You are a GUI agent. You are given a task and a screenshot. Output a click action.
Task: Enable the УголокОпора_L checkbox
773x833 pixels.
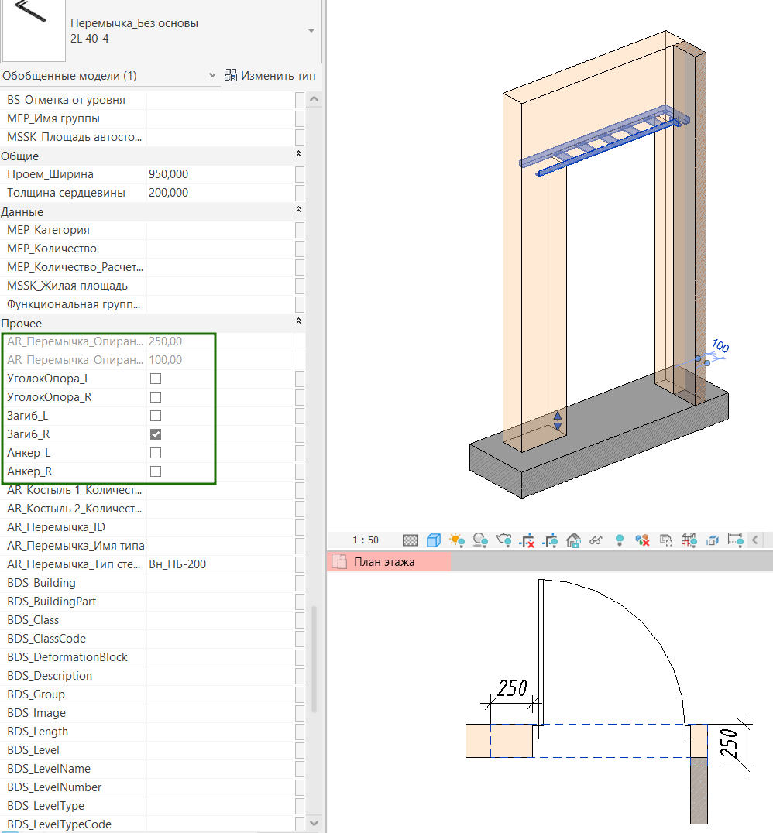(x=156, y=379)
